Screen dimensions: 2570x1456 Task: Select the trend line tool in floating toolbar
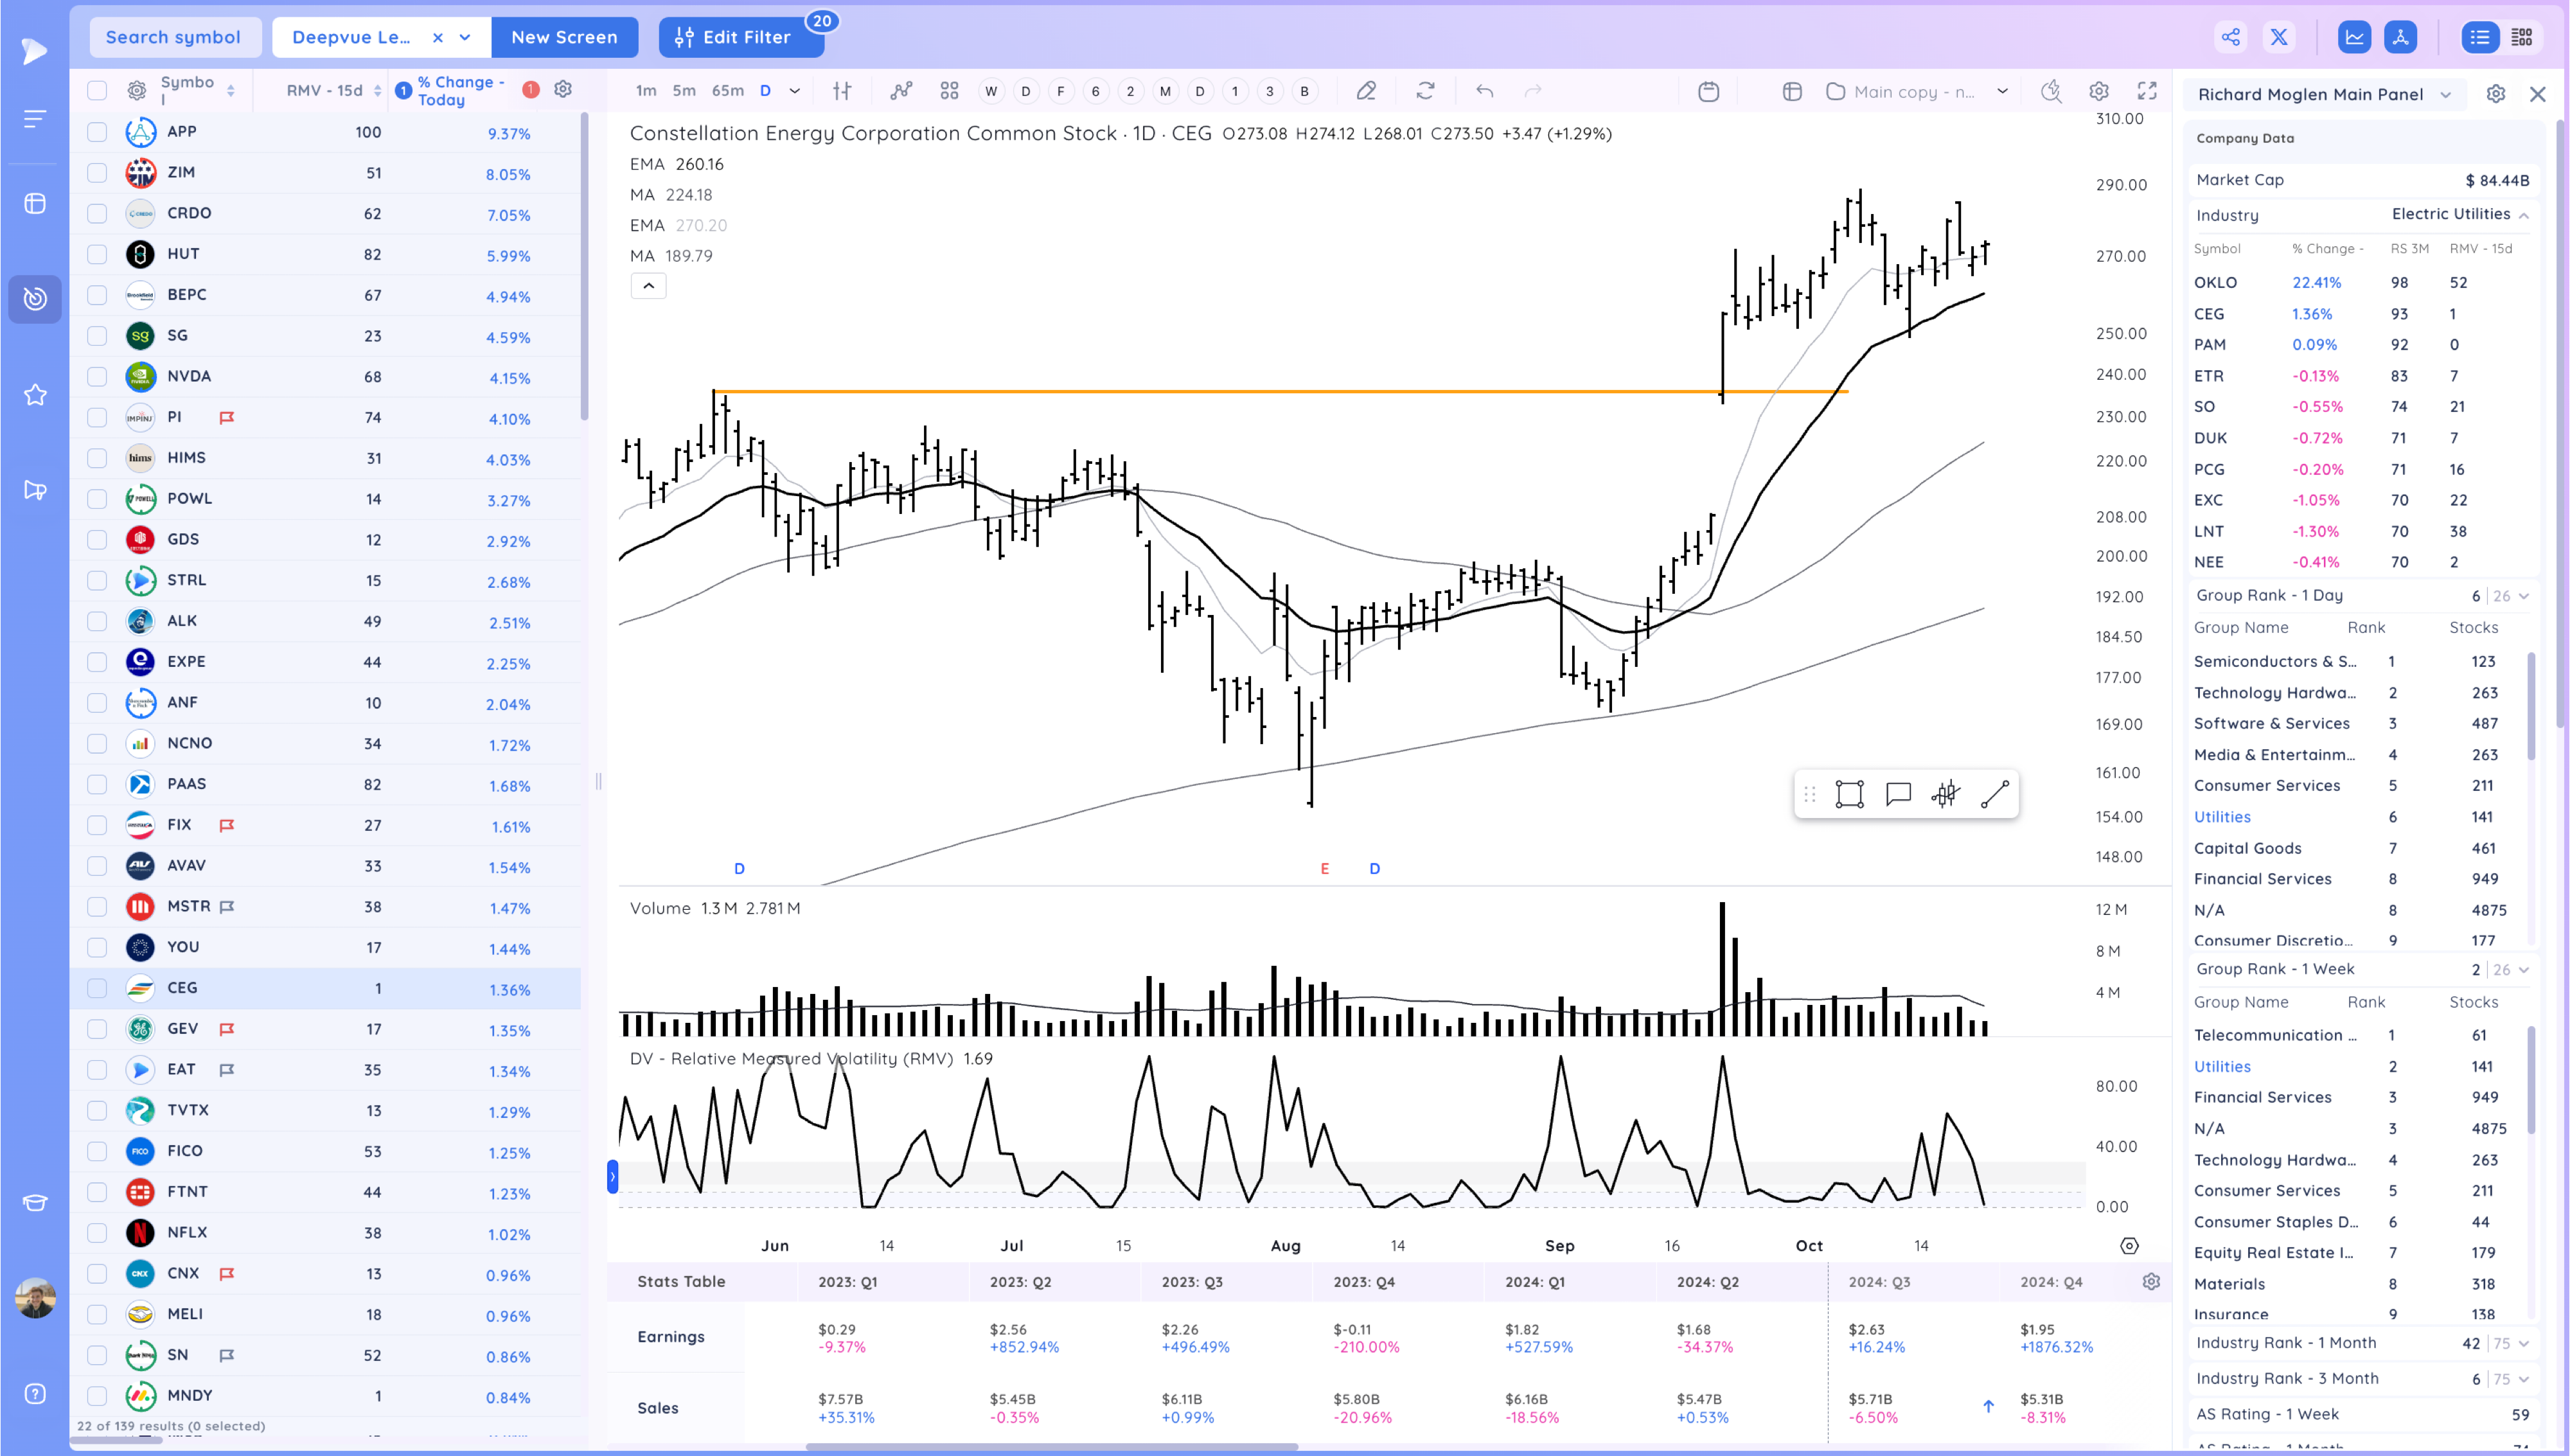pos(1994,794)
